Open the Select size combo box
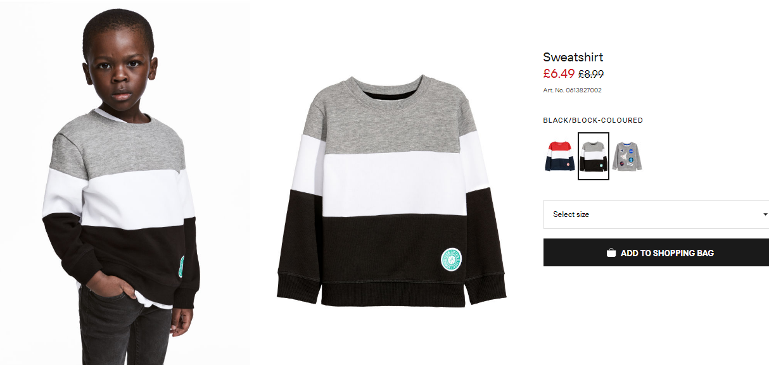This screenshot has width=769, height=365. 656,214
